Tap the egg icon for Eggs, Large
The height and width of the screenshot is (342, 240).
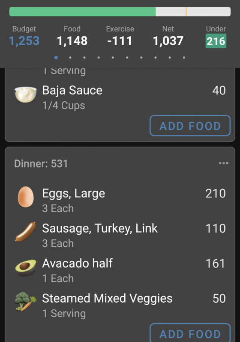point(26,197)
